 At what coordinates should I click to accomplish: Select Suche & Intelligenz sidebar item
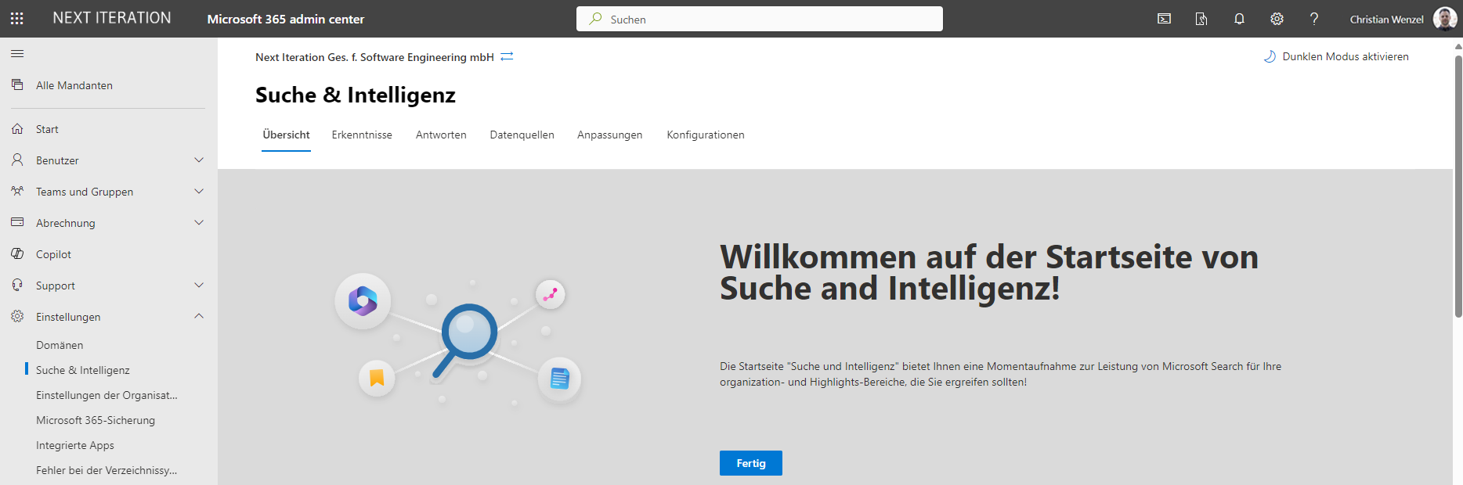click(x=83, y=370)
